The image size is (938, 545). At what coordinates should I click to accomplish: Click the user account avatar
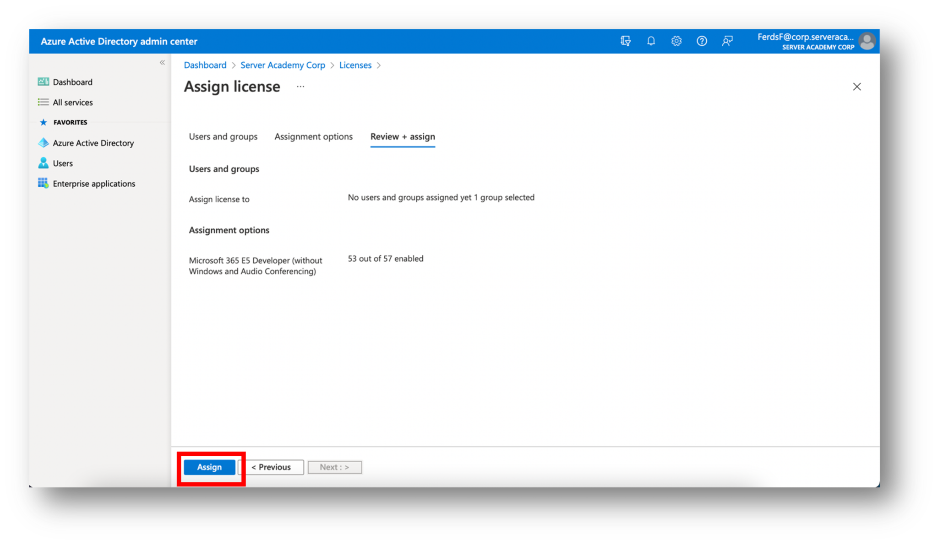tap(867, 41)
